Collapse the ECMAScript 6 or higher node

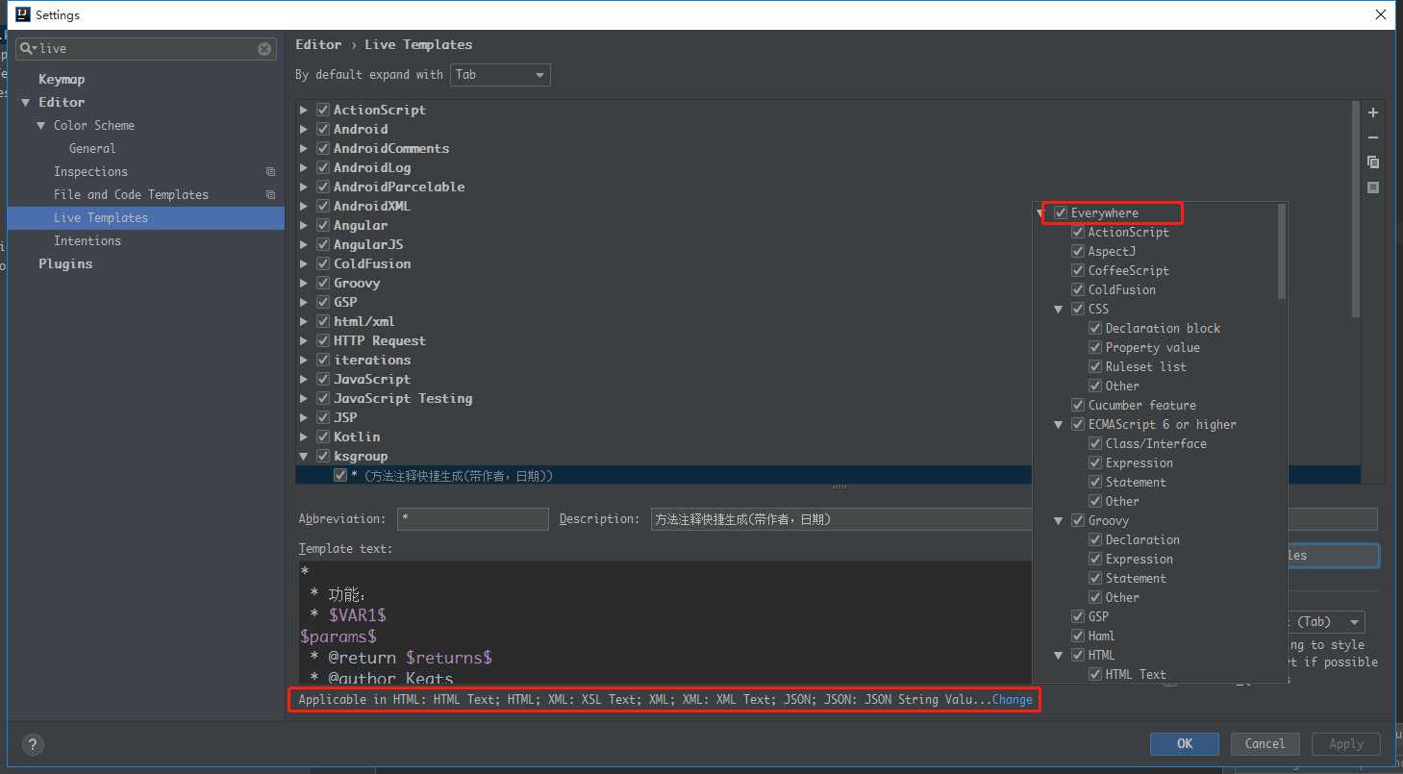pyautogui.click(x=1059, y=424)
